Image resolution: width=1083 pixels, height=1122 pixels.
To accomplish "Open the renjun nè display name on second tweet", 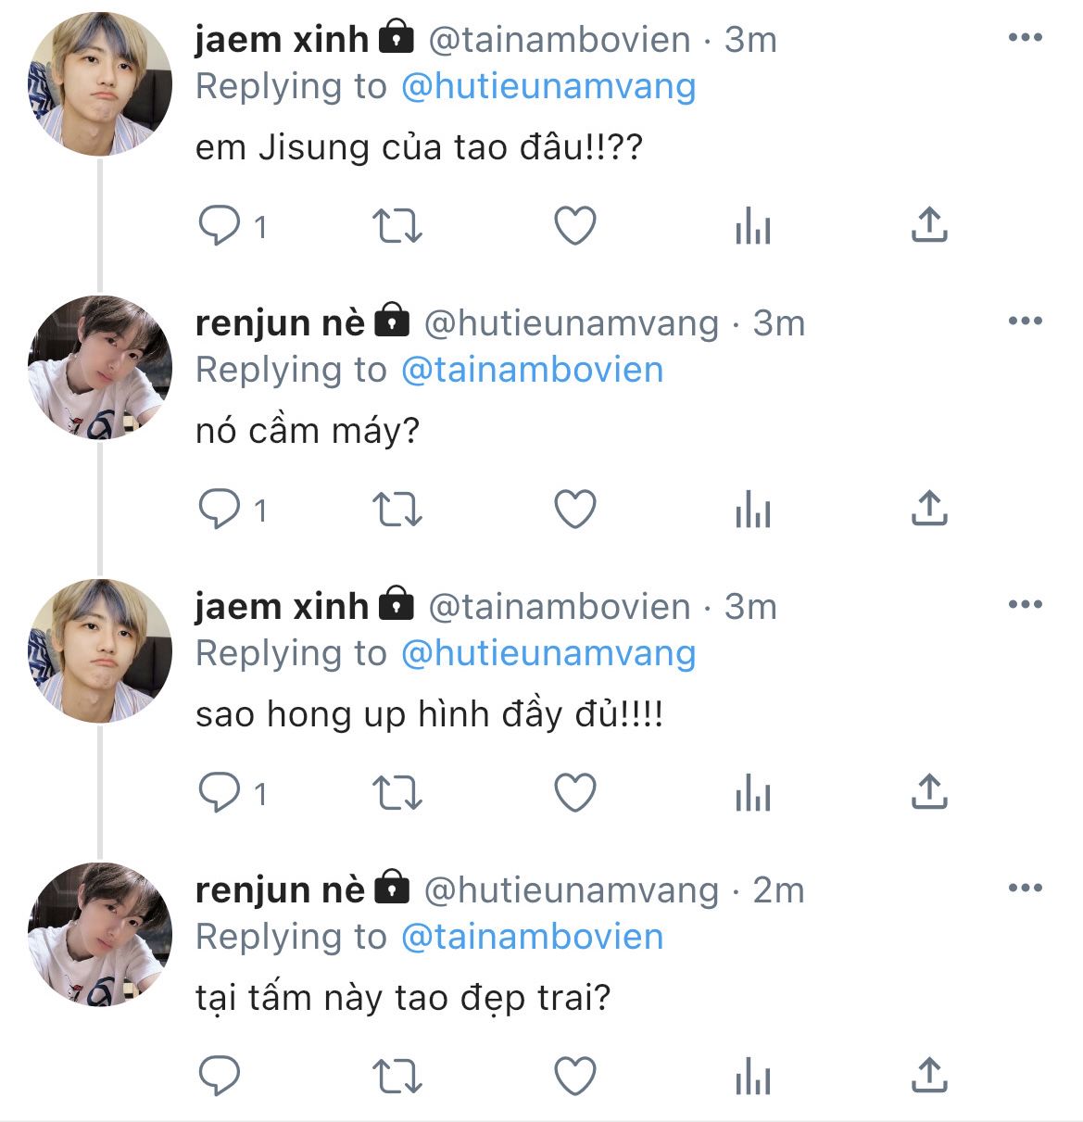I will click(x=280, y=322).
